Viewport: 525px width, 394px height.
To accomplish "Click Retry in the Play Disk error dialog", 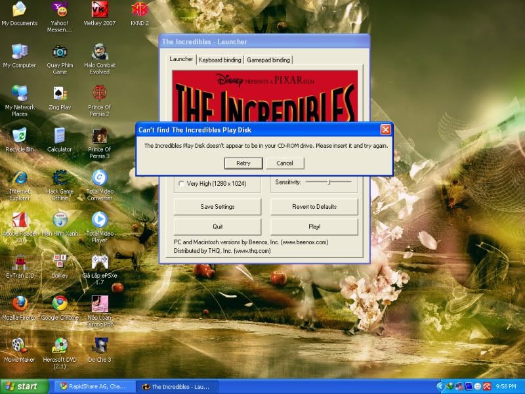I will pos(243,163).
